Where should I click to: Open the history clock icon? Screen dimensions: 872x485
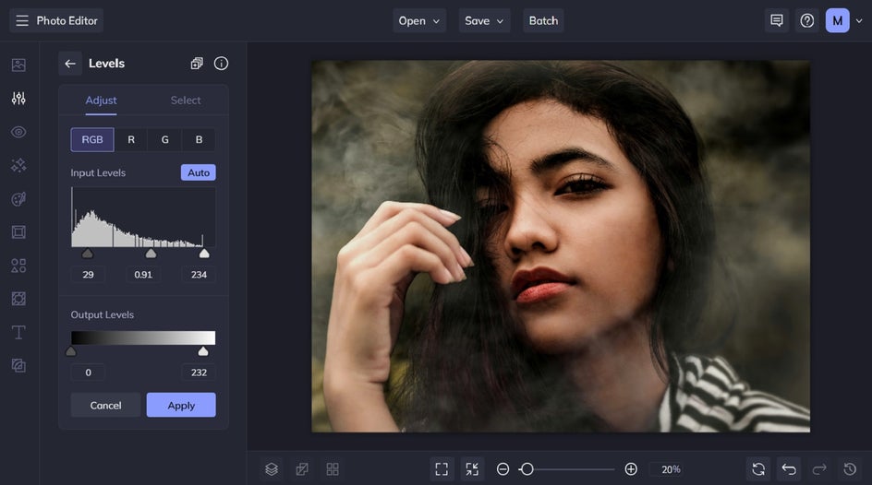[x=850, y=469]
